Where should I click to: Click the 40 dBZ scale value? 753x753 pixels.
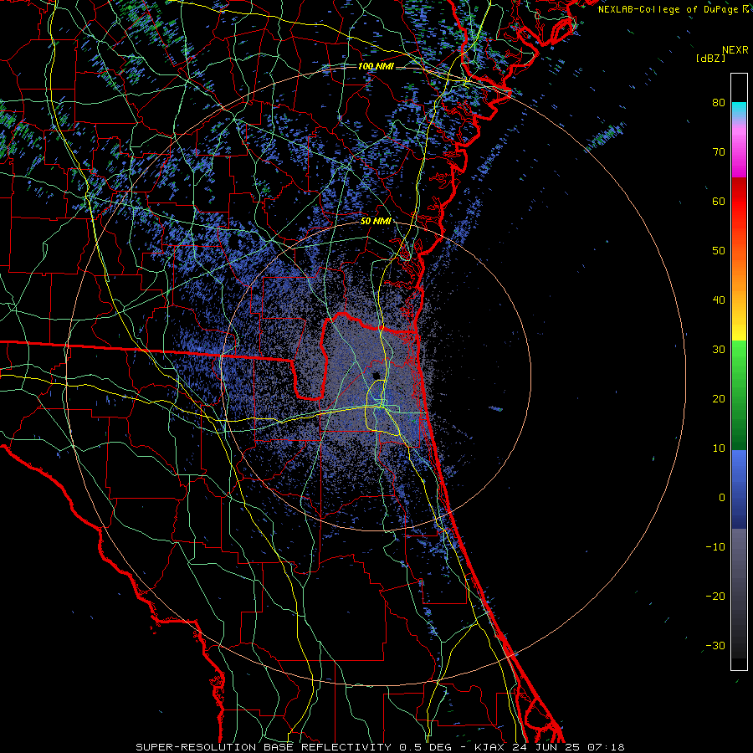point(719,300)
